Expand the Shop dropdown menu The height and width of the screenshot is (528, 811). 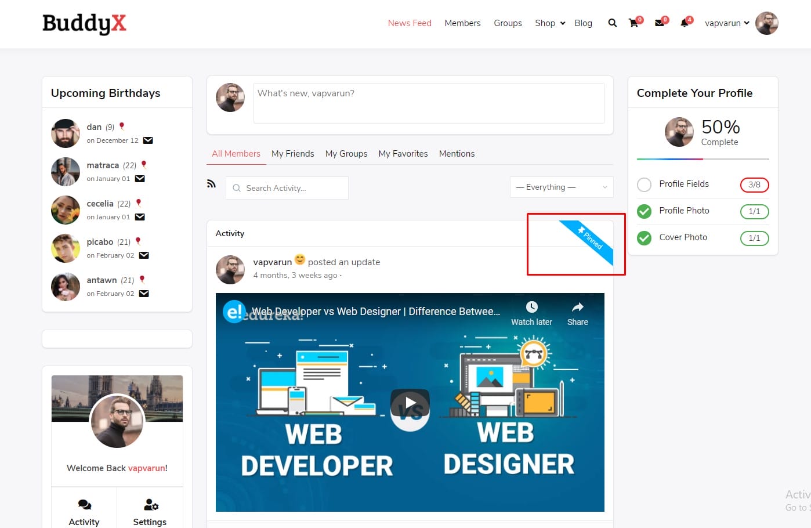click(549, 23)
